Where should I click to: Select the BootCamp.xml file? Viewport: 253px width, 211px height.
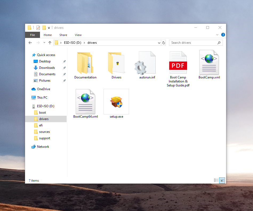209,65
